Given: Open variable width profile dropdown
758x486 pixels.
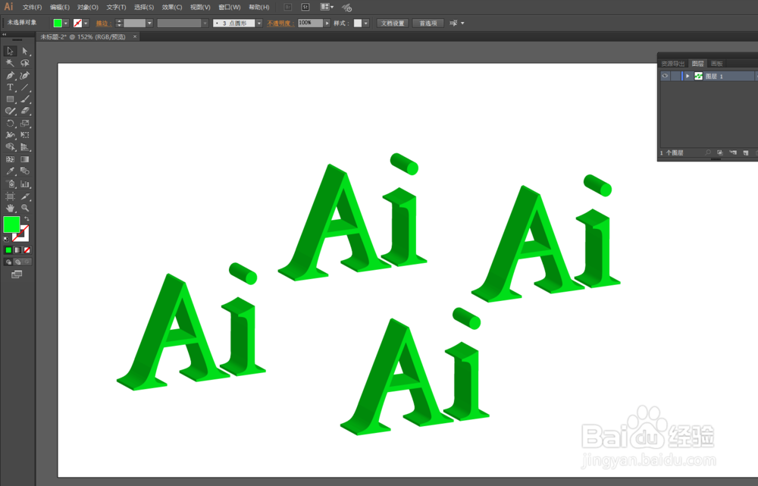Looking at the screenshot, I should [205, 24].
